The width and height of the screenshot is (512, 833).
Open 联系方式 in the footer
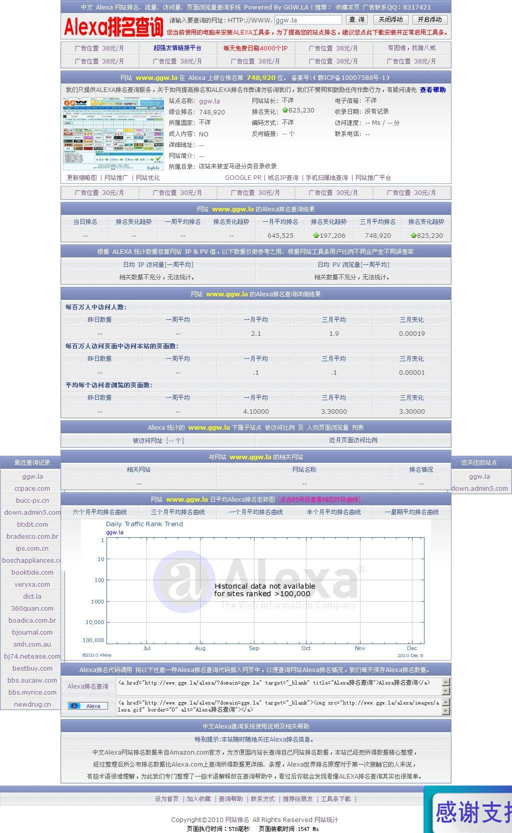[x=263, y=799]
